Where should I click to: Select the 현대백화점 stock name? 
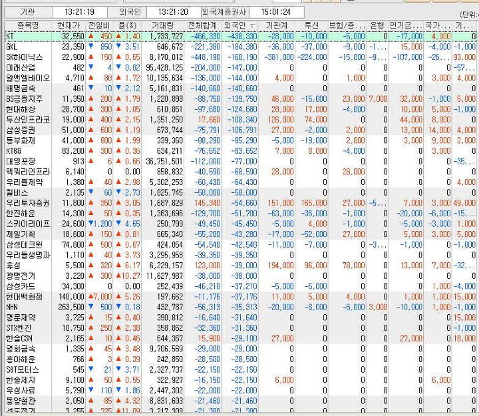click(x=25, y=296)
